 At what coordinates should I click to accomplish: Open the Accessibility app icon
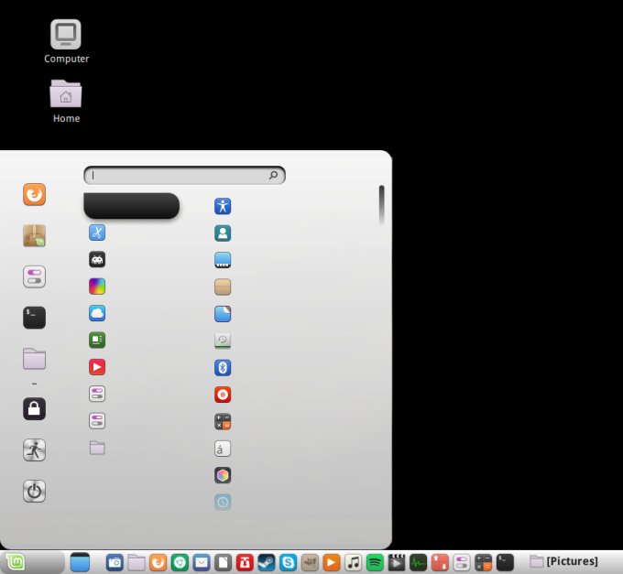pos(223,206)
